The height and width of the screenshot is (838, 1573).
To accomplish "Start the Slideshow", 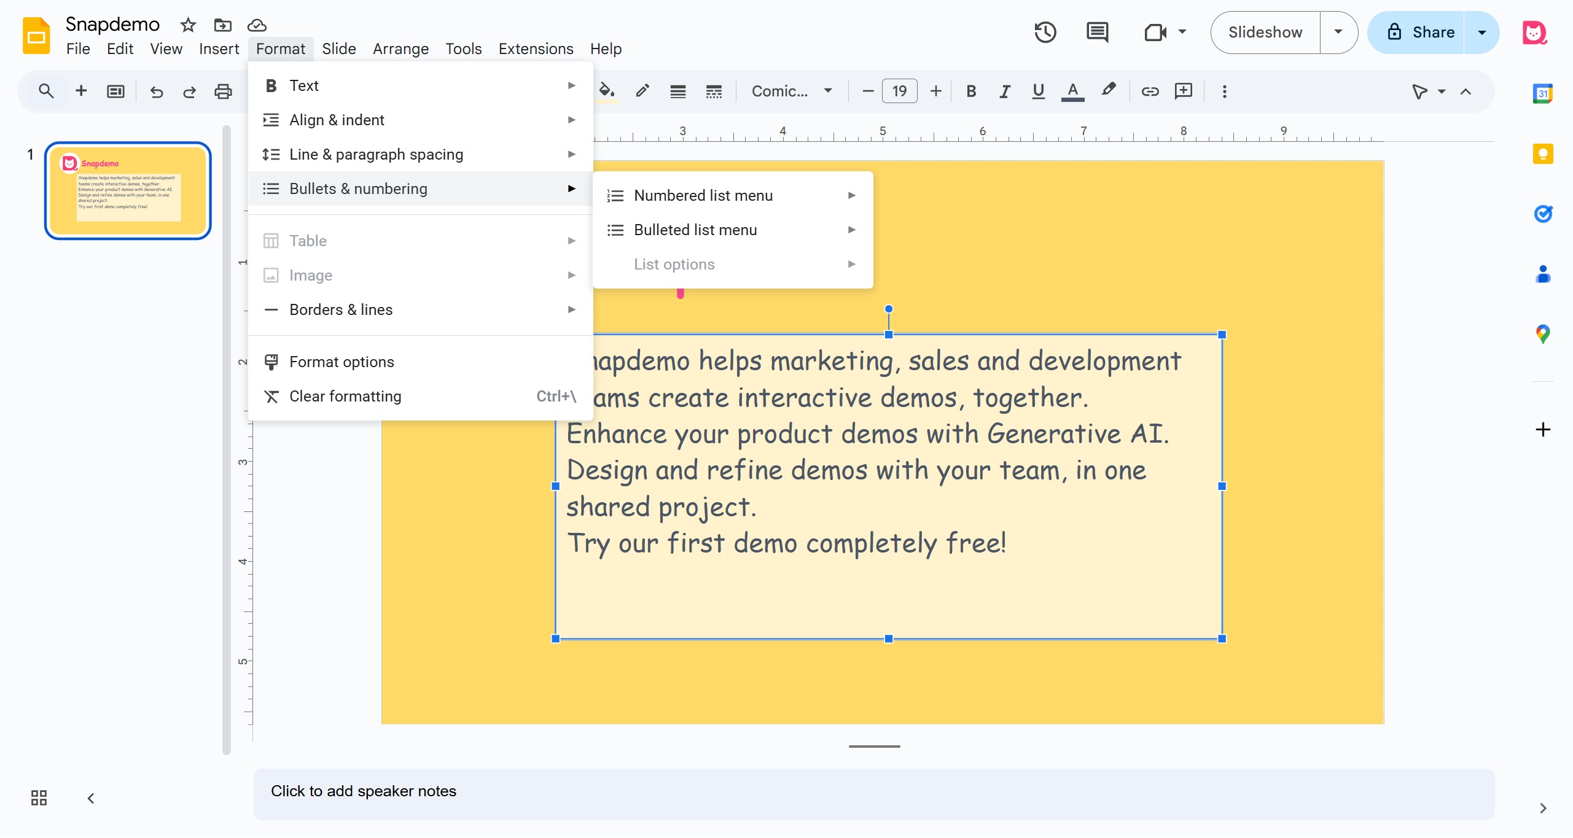I will [1265, 33].
